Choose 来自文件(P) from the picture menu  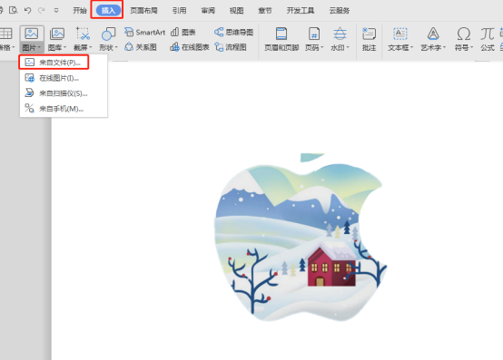click(x=54, y=63)
